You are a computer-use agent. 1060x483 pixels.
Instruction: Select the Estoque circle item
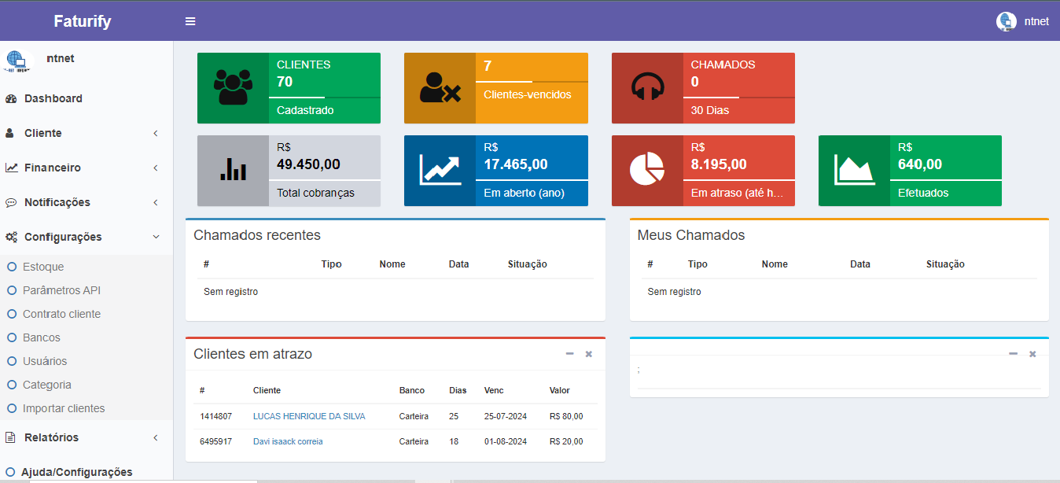click(x=43, y=267)
